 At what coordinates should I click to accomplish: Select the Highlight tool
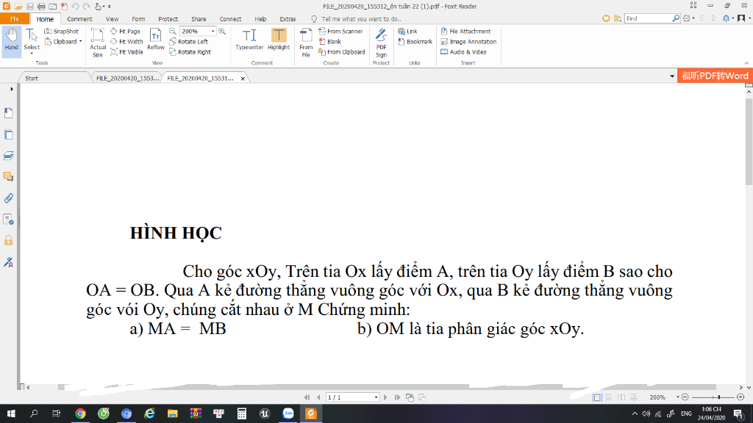click(279, 40)
